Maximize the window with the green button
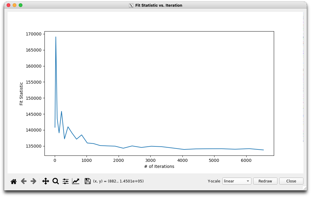 click(21, 5)
